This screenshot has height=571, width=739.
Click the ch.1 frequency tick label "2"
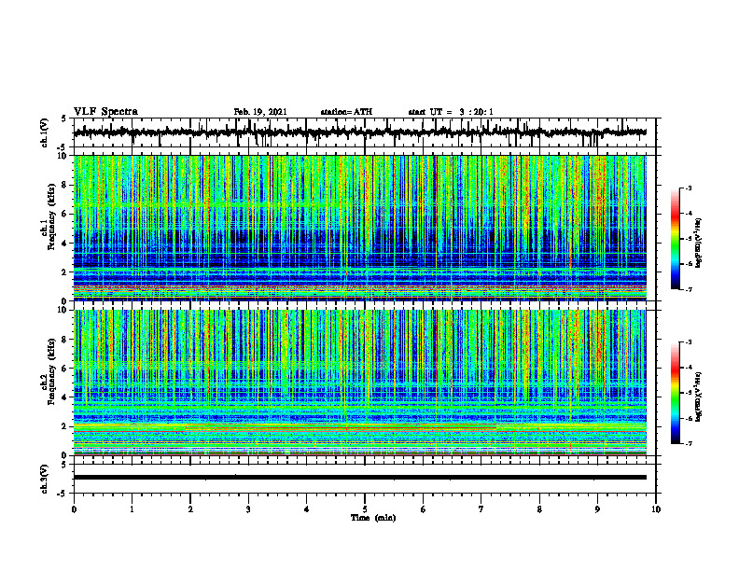(64, 272)
